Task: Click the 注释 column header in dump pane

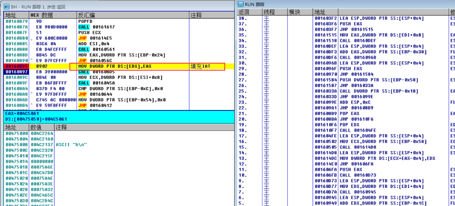Action: tap(144, 127)
